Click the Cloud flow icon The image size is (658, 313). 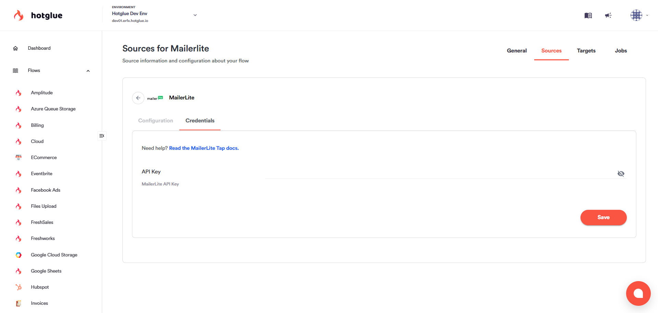pyautogui.click(x=19, y=142)
